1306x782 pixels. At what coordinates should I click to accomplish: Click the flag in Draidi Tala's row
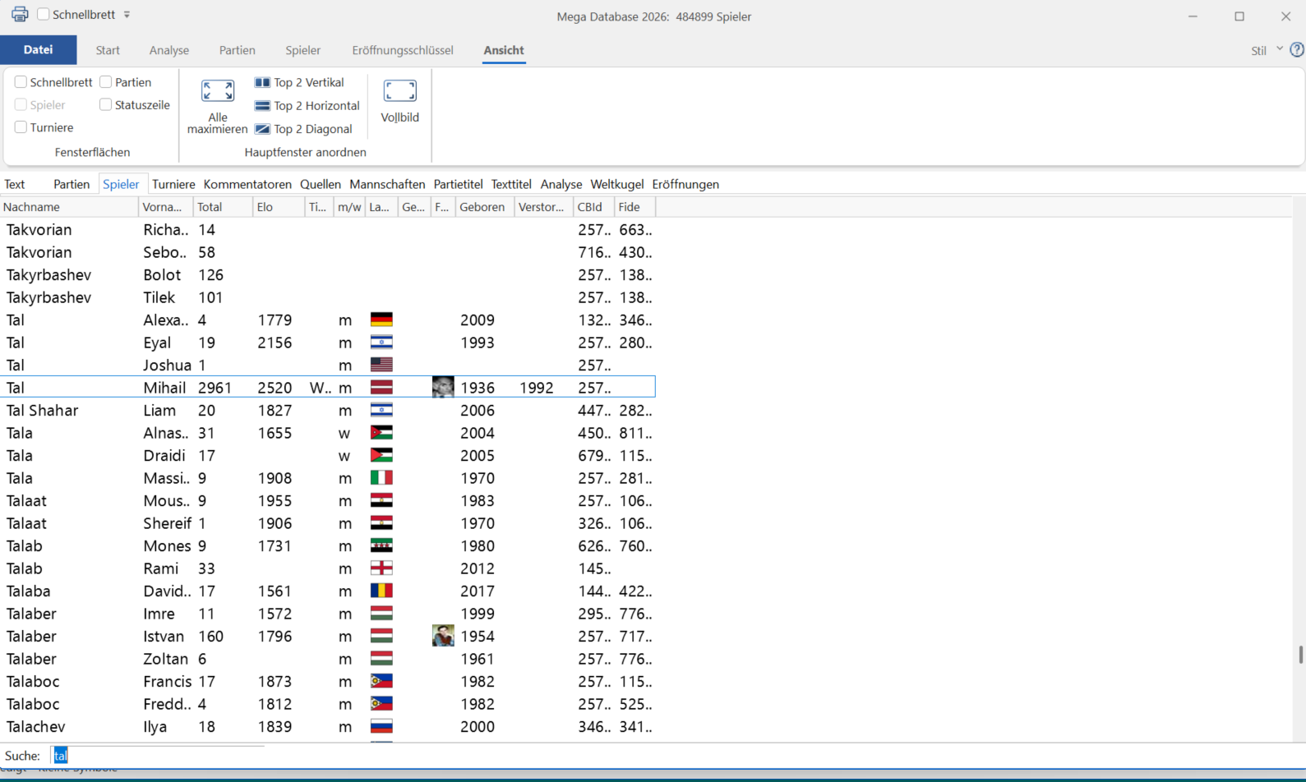click(x=381, y=455)
